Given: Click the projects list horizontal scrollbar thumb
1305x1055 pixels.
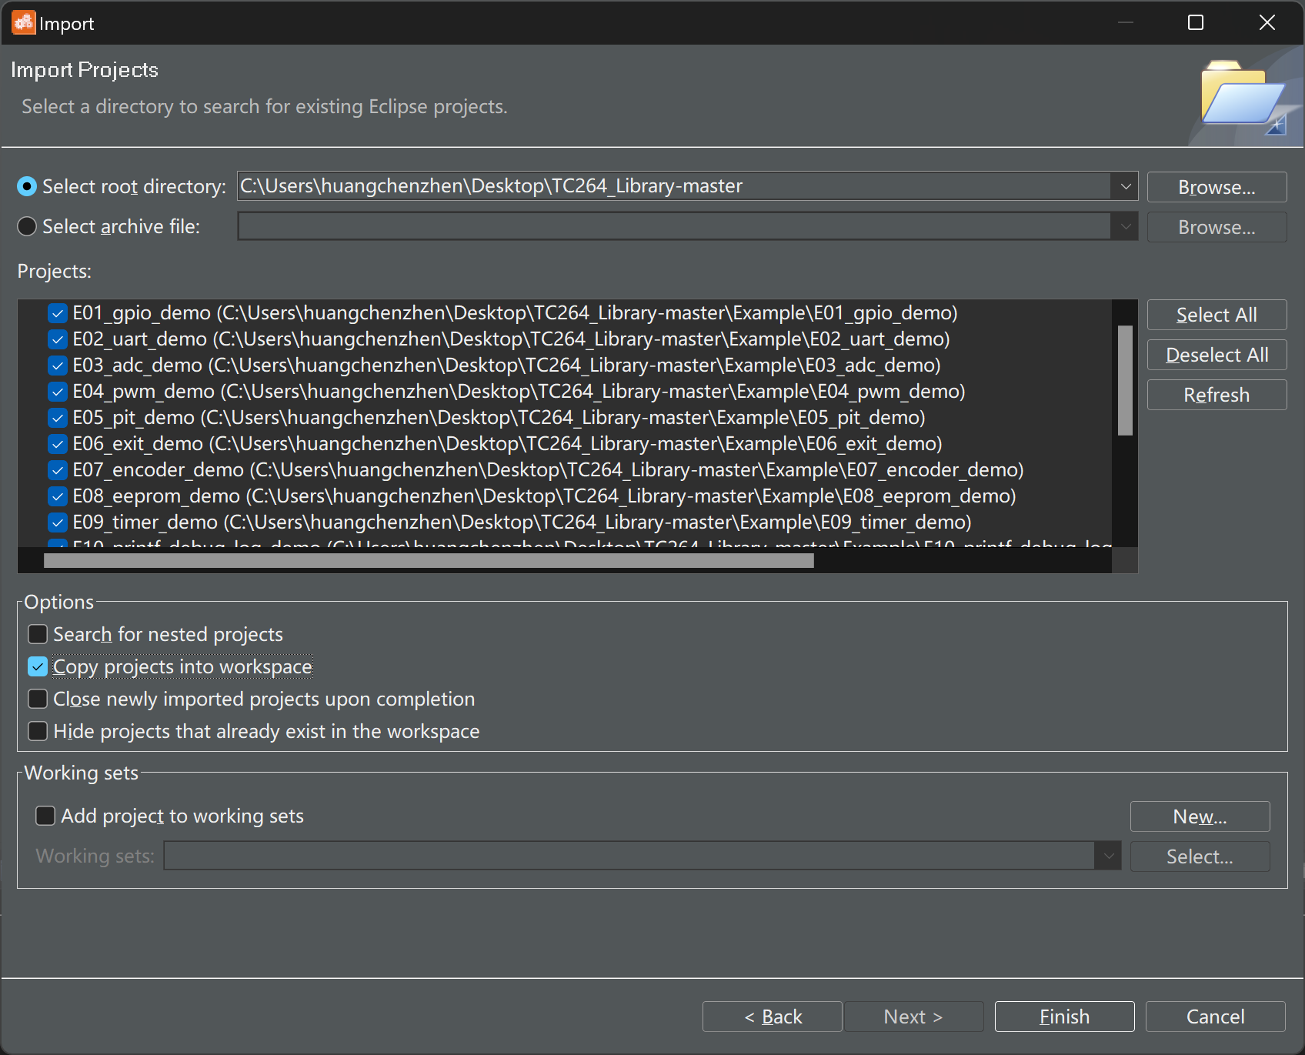Looking at the screenshot, I should pyautogui.click(x=429, y=561).
